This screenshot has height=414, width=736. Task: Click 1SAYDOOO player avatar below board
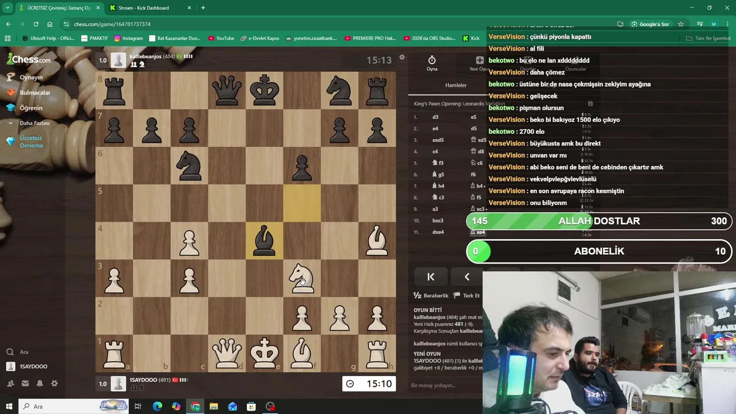[118, 384]
